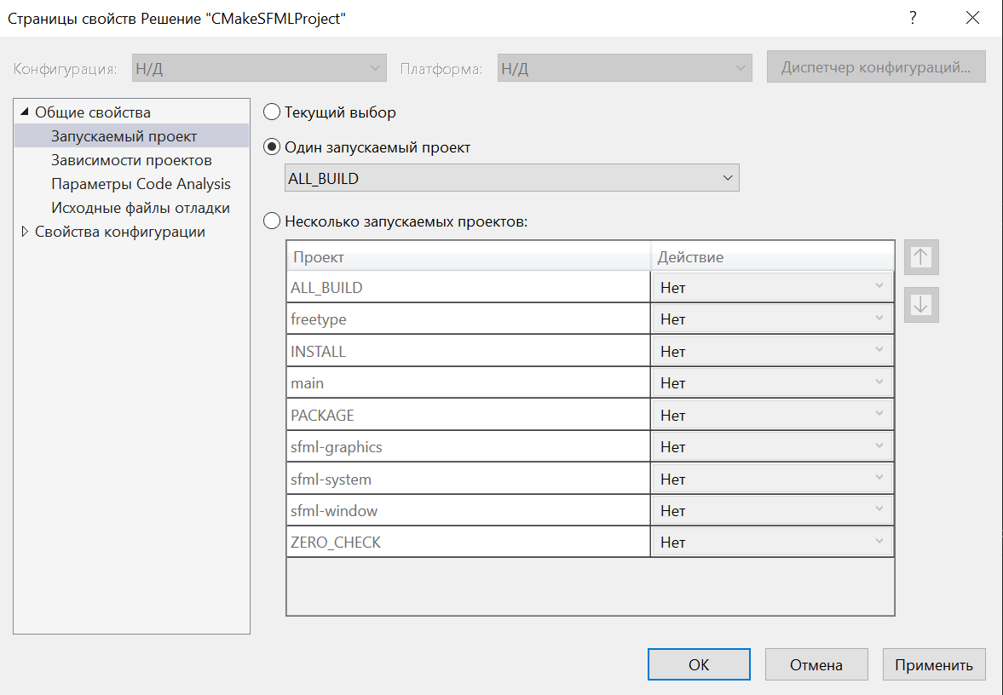Choose Несколько запускаемых проектов radio option
Image resolution: width=1003 pixels, height=695 pixels.
[x=272, y=221]
